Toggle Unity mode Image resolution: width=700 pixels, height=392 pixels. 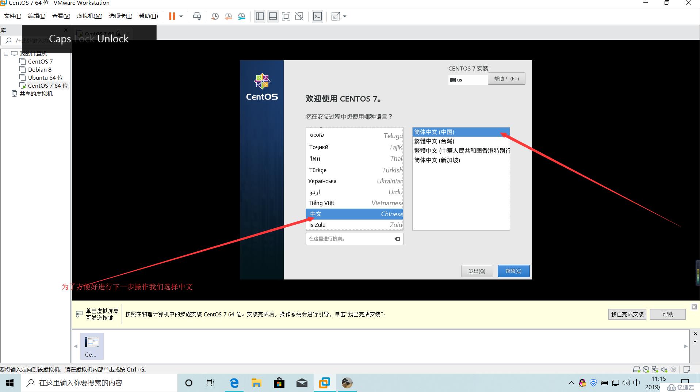(299, 16)
